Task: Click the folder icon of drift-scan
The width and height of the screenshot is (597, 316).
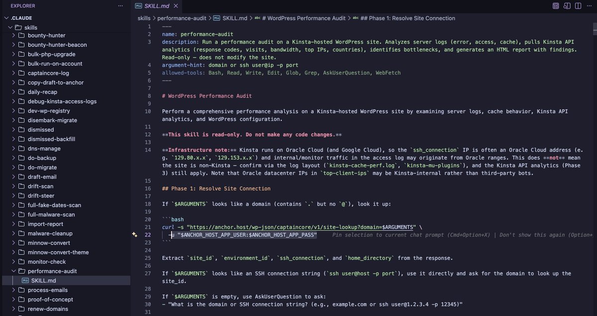Action: [21, 186]
